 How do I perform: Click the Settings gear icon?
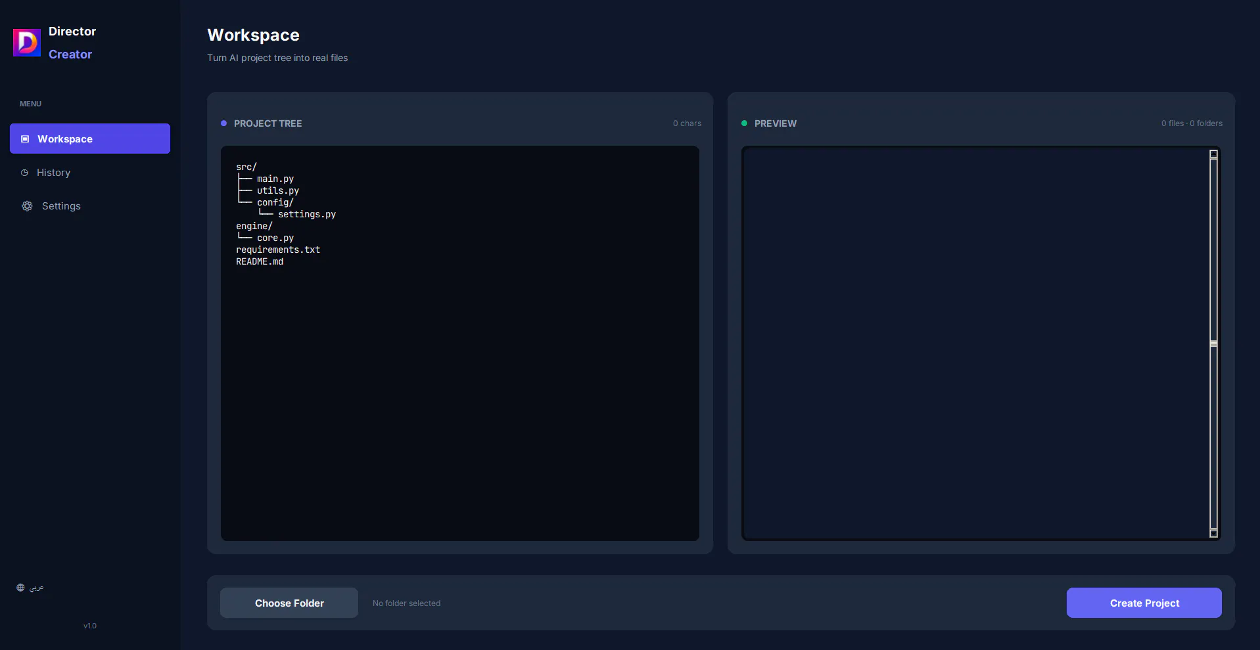[x=27, y=206]
